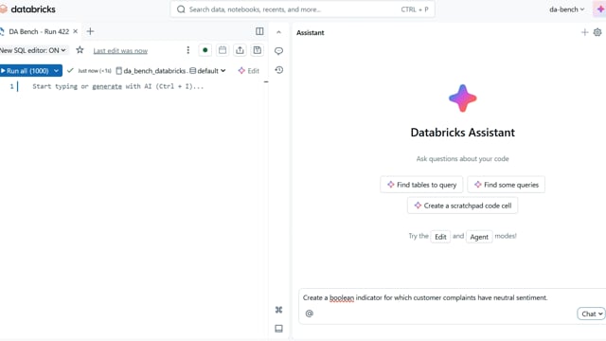Click the minimize editor dash icon
Image resolution: width=606 pixels, height=341 pixels.
coord(266,82)
